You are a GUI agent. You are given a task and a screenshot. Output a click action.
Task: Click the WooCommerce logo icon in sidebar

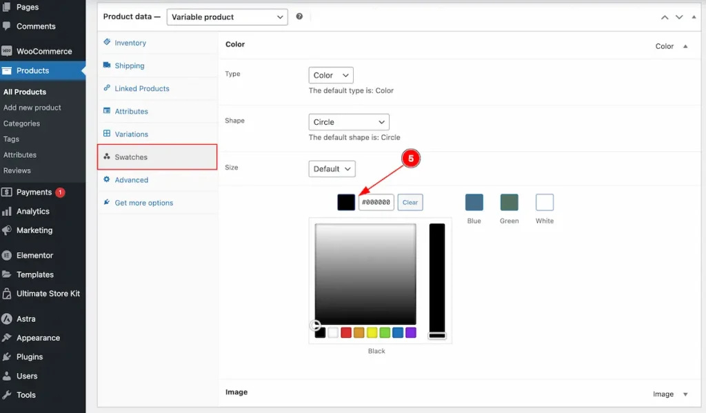tap(7, 51)
